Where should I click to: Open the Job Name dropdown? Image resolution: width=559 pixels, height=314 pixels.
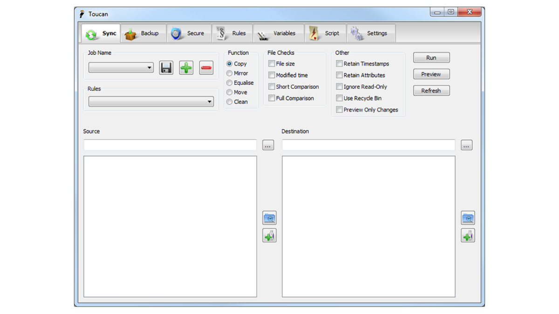[x=121, y=68]
